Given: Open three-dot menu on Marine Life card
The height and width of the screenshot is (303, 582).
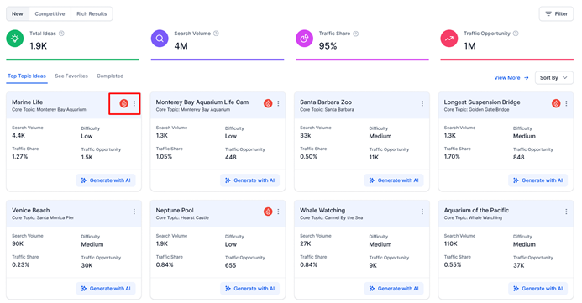Looking at the screenshot, I should coord(134,103).
